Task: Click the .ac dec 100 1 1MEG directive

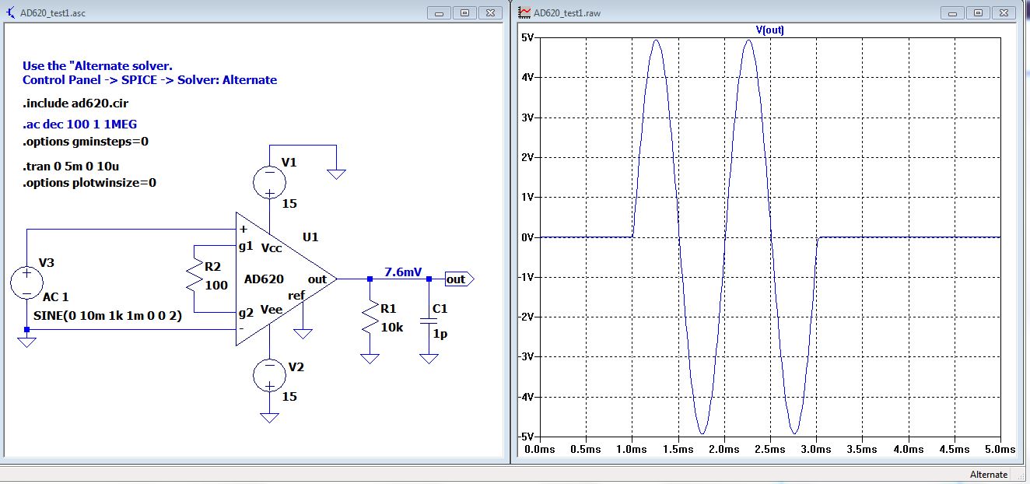Action: tap(80, 125)
